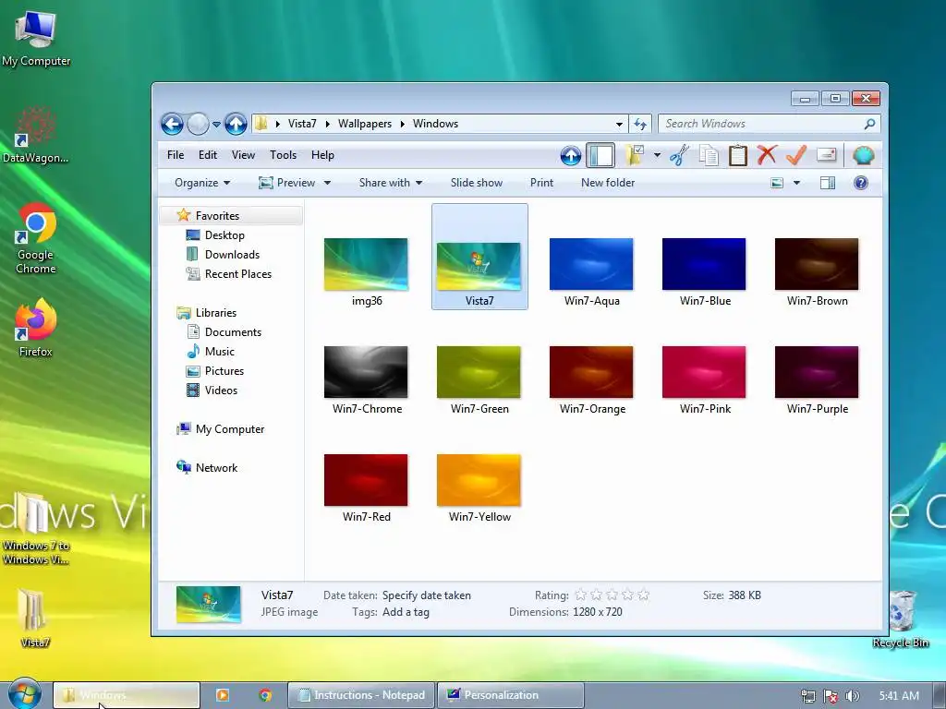Open the view options dropdown arrow
This screenshot has width=946, height=709.
point(796,183)
